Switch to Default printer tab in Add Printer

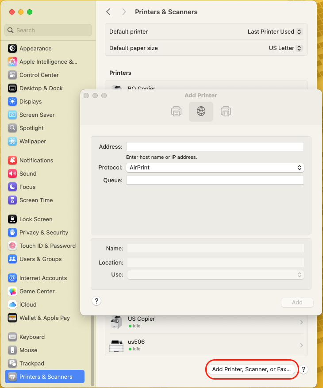pos(176,111)
